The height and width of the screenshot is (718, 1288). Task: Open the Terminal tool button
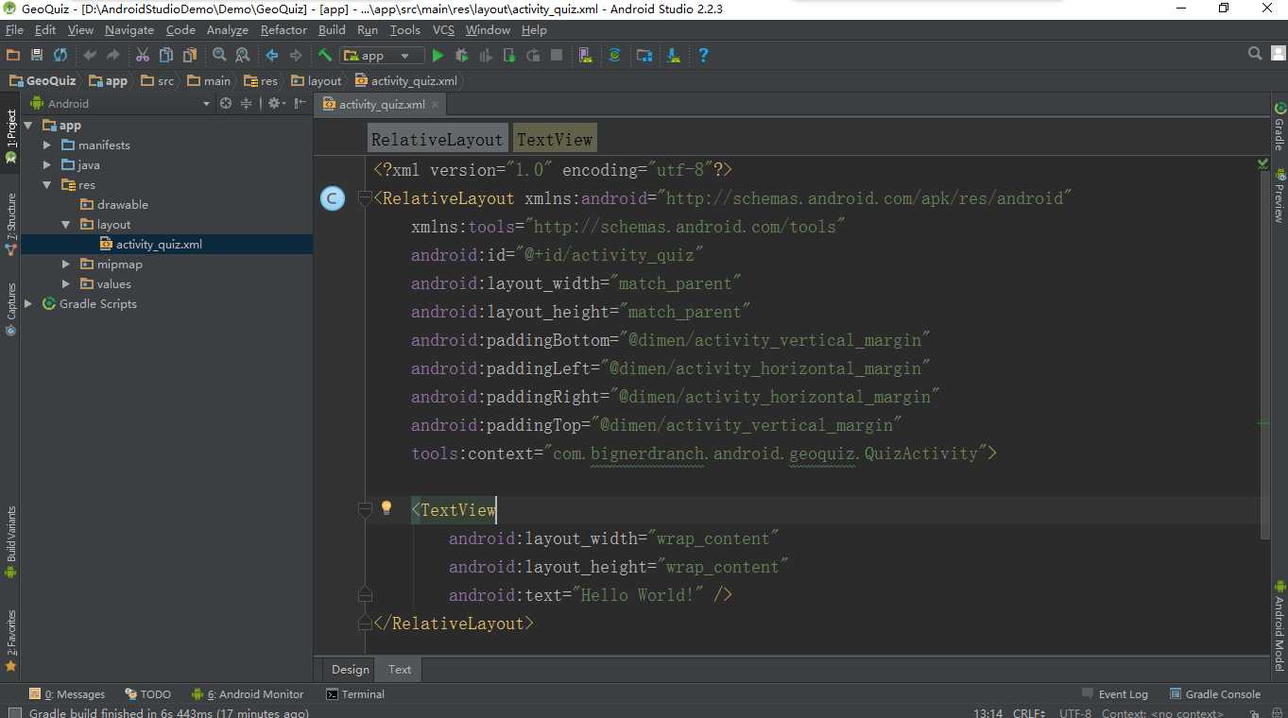355,693
